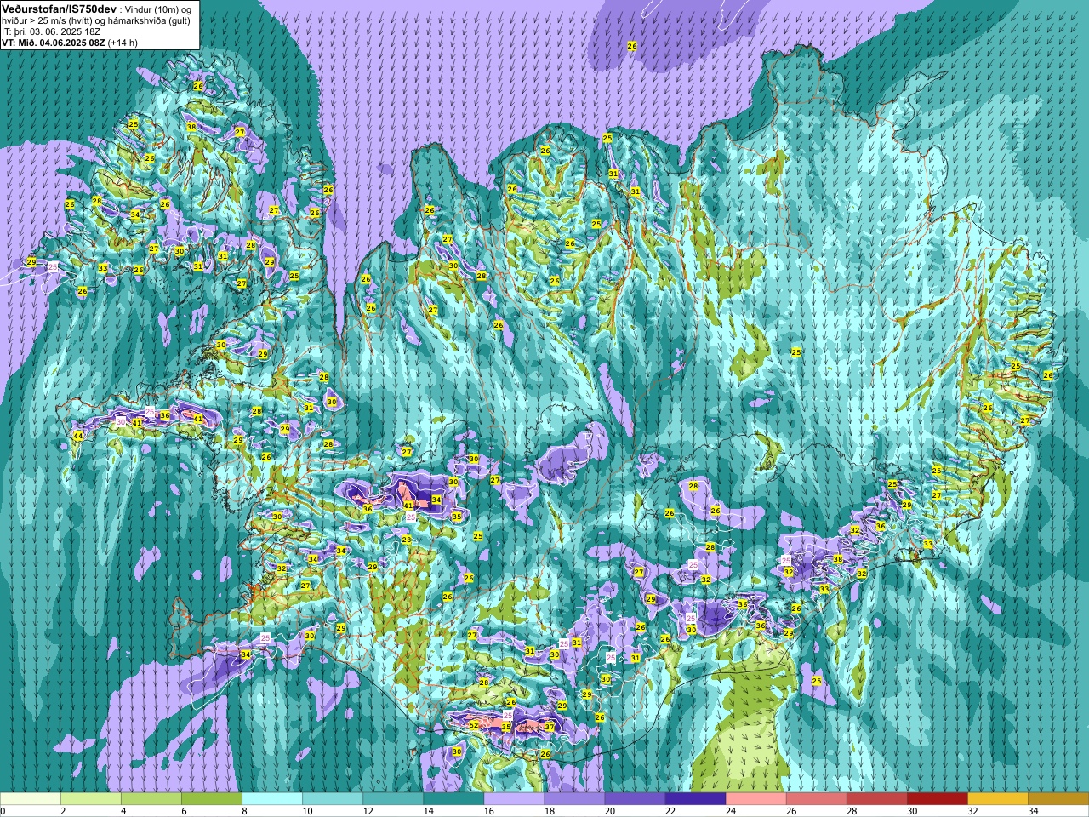Click the "16" tick label on the legend

tap(489, 811)
